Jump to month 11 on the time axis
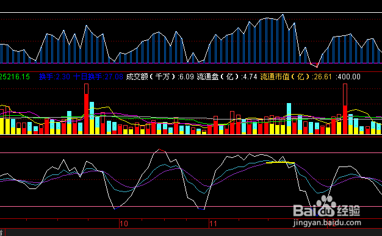This screenshot has width=382, height=236. [x=213, y=224]
